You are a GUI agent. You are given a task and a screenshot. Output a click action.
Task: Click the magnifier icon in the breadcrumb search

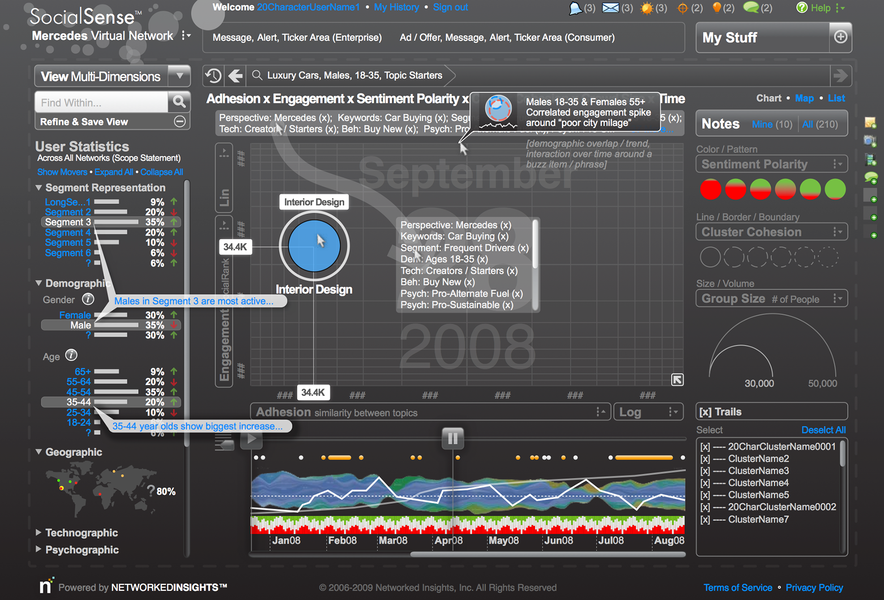pos(257,76)
